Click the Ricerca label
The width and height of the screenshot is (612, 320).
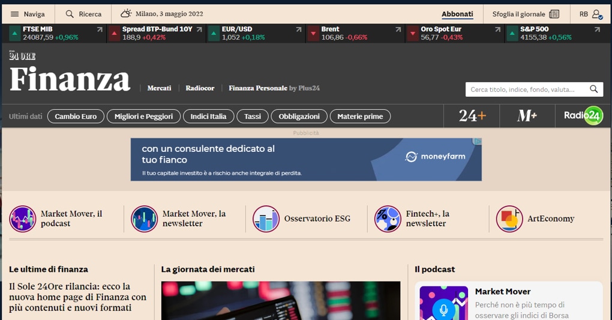[90, 14]
